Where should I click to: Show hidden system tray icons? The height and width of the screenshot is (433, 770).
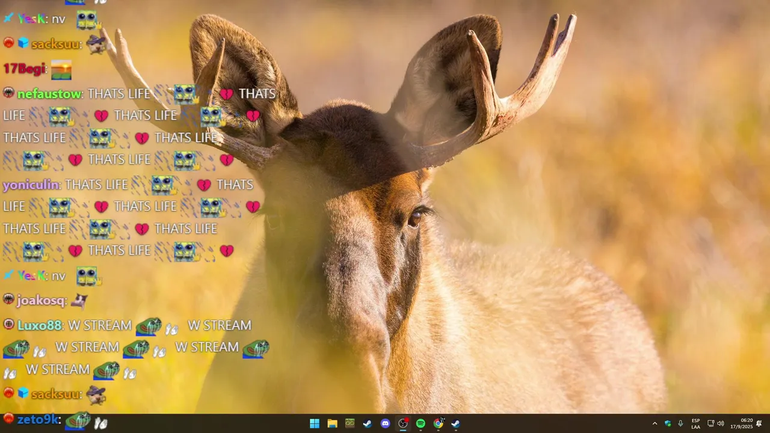click(x=655, y=423)
